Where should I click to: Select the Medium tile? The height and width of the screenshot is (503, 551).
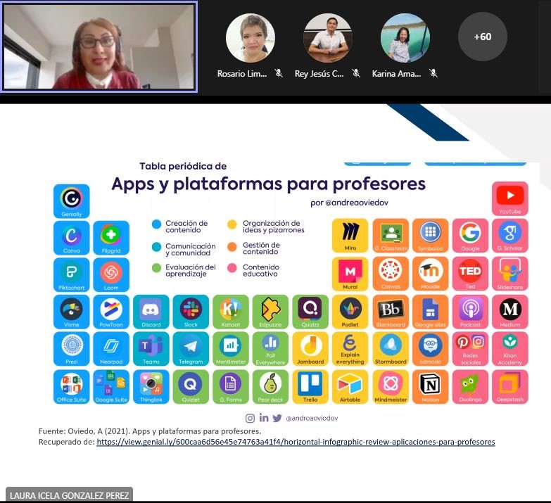[510, 312]
